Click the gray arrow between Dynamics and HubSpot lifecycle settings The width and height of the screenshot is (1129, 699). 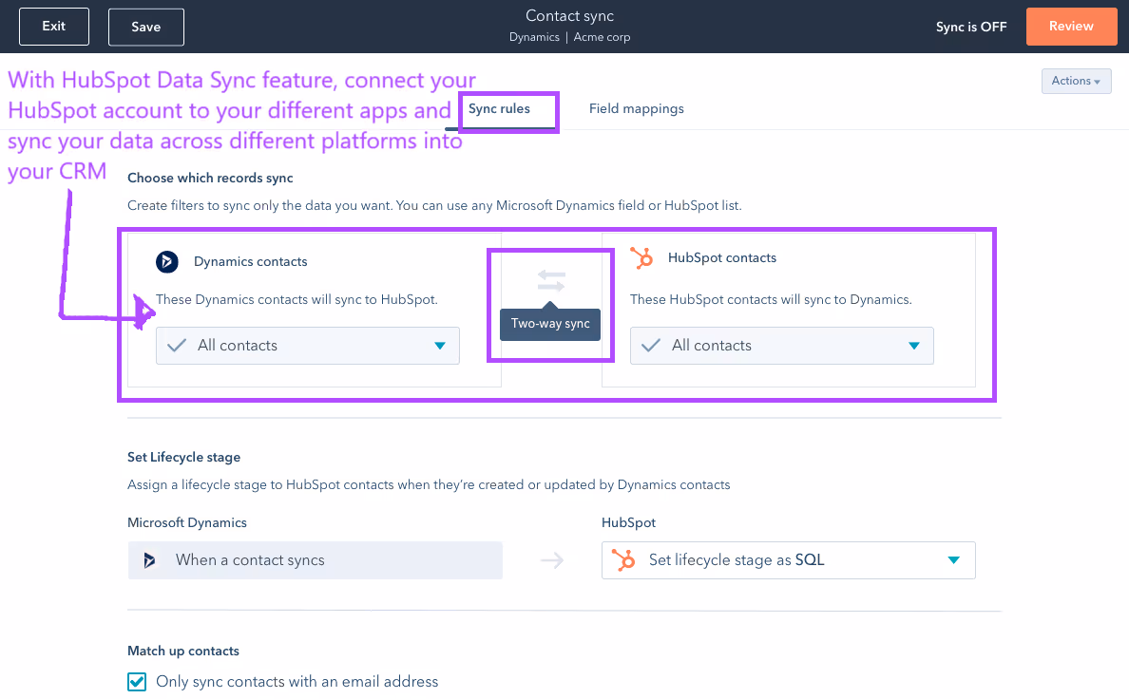(552, 560)
